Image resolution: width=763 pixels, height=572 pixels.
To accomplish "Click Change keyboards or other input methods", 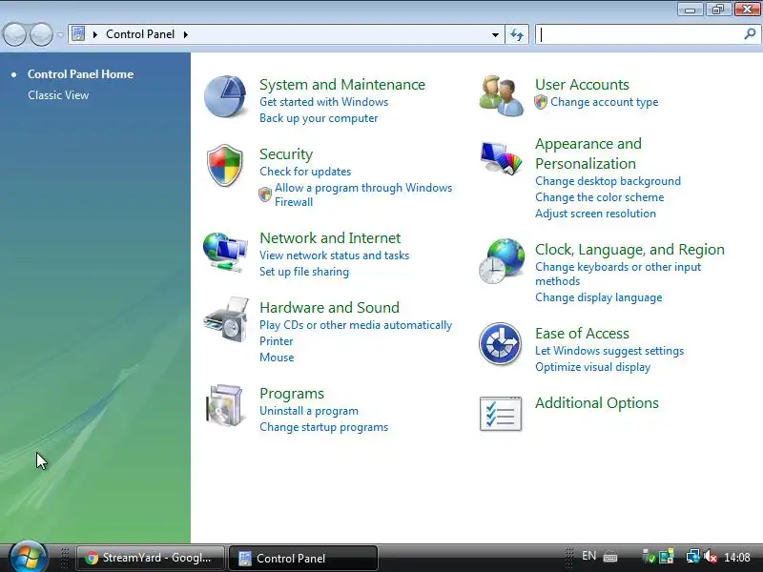I will [618, 274].
